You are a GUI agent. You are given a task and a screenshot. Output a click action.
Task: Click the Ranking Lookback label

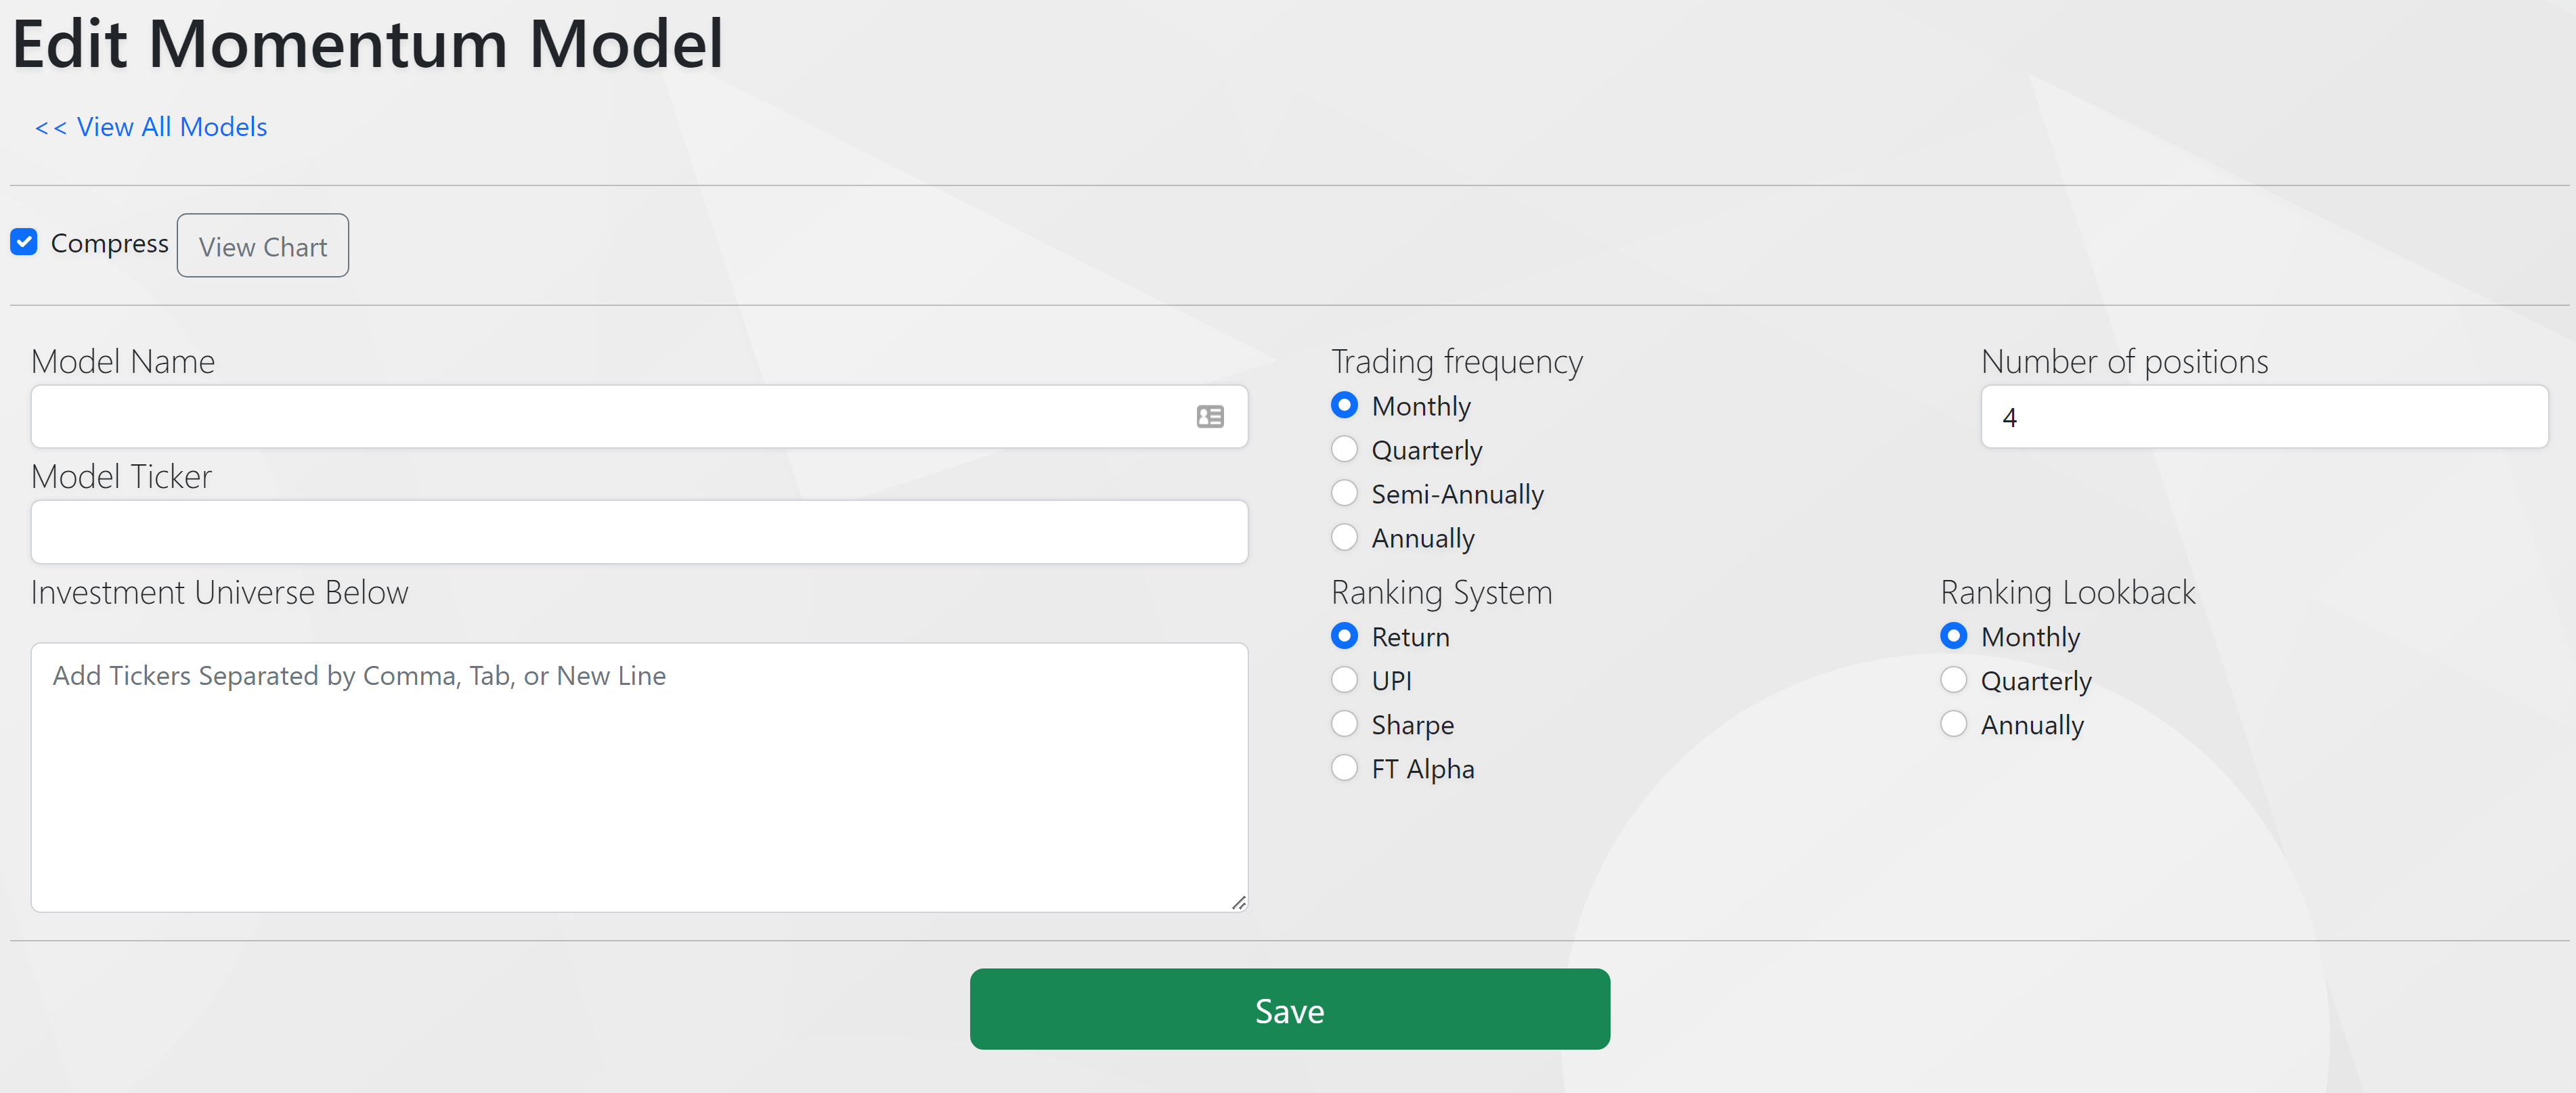[2068, 592]
